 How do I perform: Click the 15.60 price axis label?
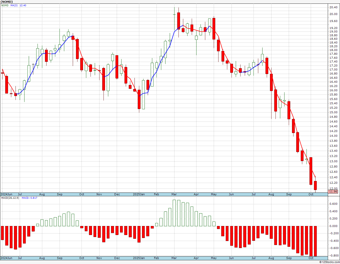[x=333, y=99]
